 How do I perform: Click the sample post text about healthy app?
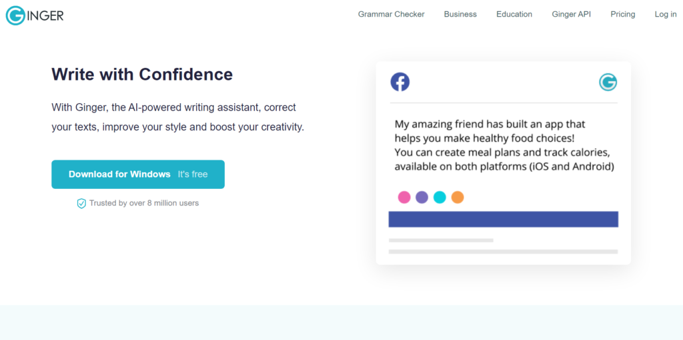[x=504, y=145]
